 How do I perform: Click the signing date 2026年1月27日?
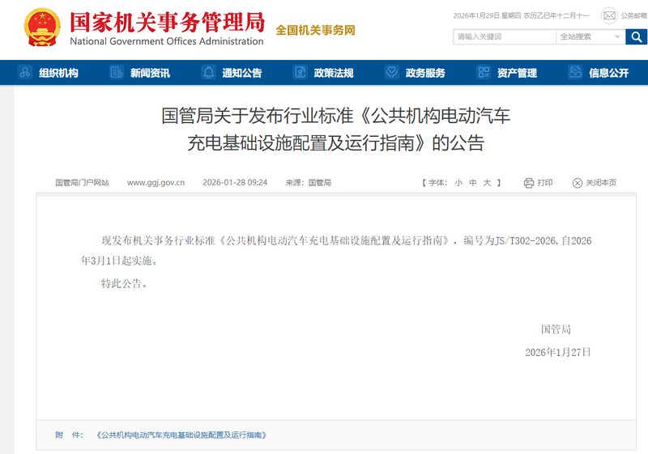[x=558, y=353]
